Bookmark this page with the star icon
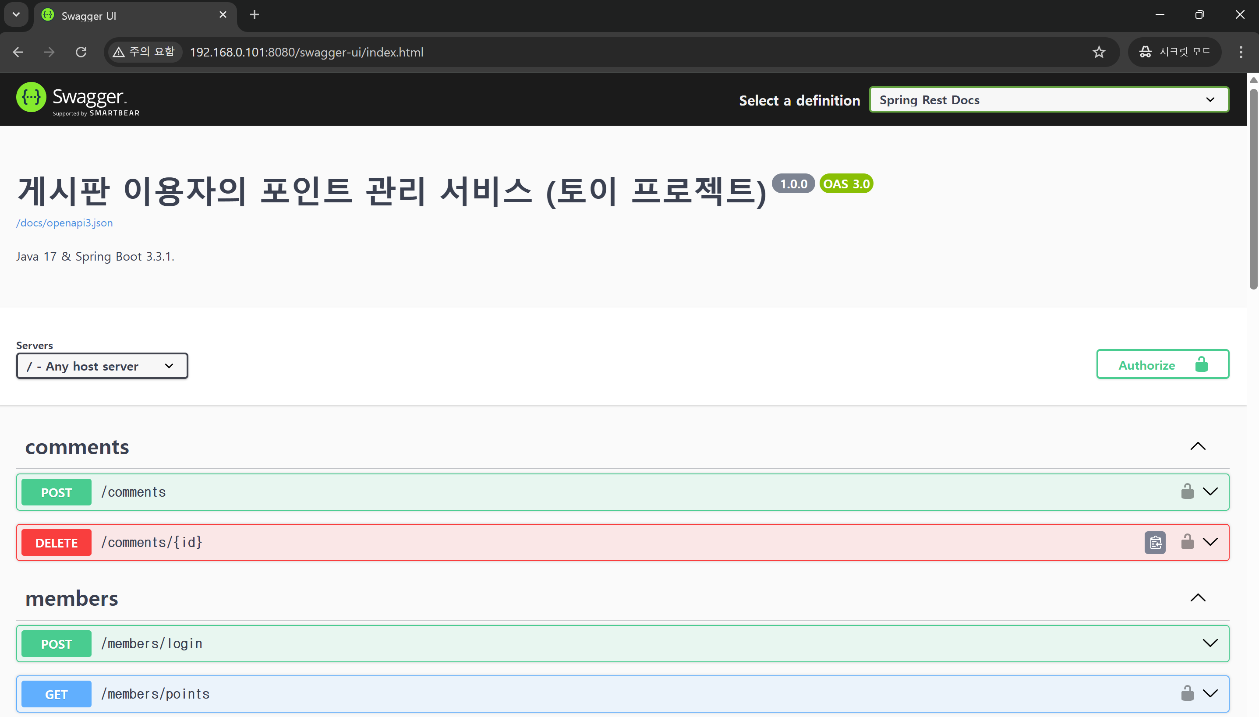 point(1099,52)
